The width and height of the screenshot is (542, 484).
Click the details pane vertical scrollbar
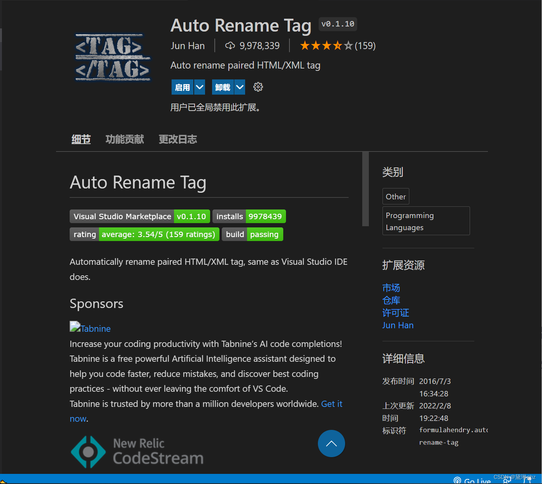(365, 189)
